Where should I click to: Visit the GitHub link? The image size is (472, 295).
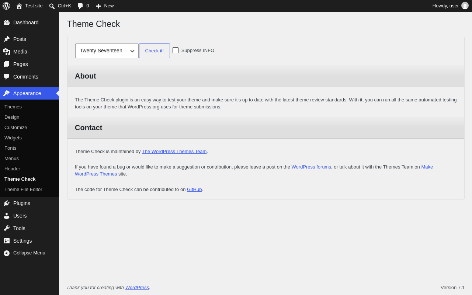point(194,190)
